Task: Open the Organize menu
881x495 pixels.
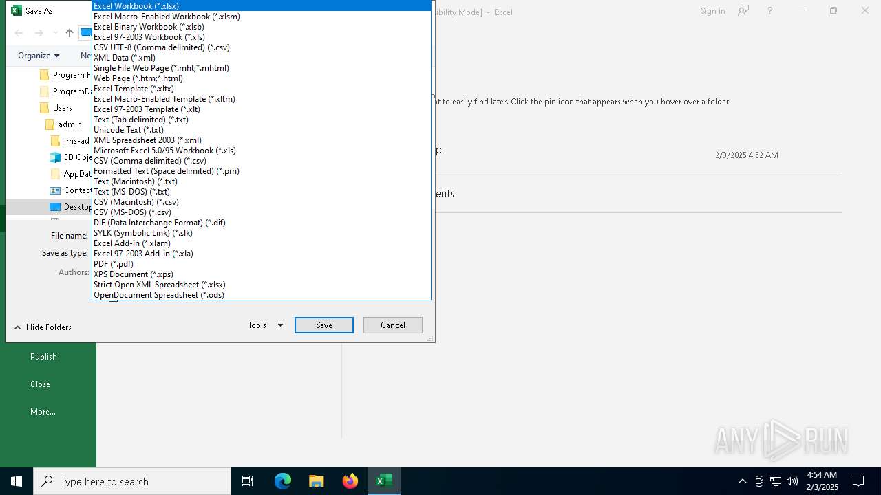Action: [x=39, y=56]
